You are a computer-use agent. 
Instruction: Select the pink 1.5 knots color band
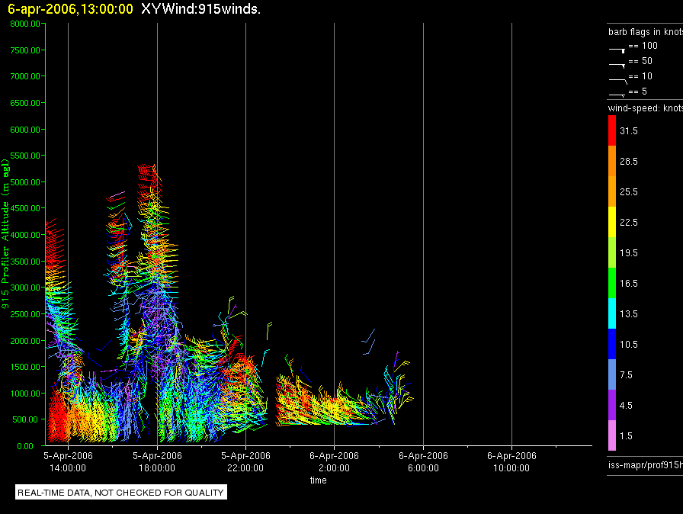[611, 435]
